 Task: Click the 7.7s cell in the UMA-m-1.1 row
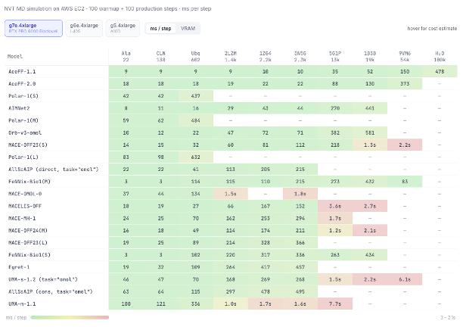pos(335,304)
